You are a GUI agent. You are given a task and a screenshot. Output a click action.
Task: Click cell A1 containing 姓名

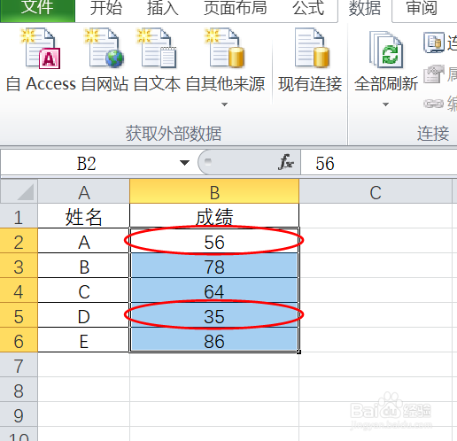point(84,217)
